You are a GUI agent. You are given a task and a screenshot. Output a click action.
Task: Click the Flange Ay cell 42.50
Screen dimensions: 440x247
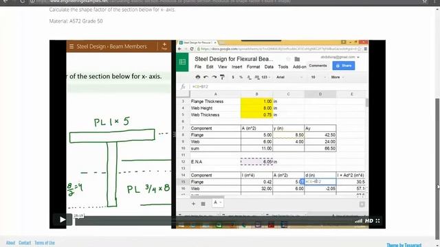pyautogui.click(x=320, y=135)
